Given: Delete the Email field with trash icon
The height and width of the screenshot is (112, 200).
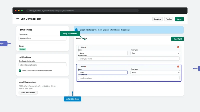Looking at the screenshot, I should (x=178, y=66).
